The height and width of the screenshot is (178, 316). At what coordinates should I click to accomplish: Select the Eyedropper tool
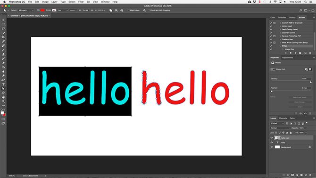(x=3, y=42)
